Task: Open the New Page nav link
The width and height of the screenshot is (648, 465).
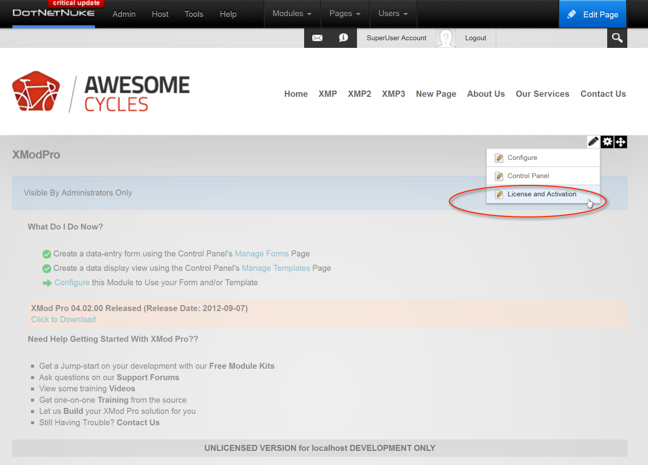Action: pos(436,94)
